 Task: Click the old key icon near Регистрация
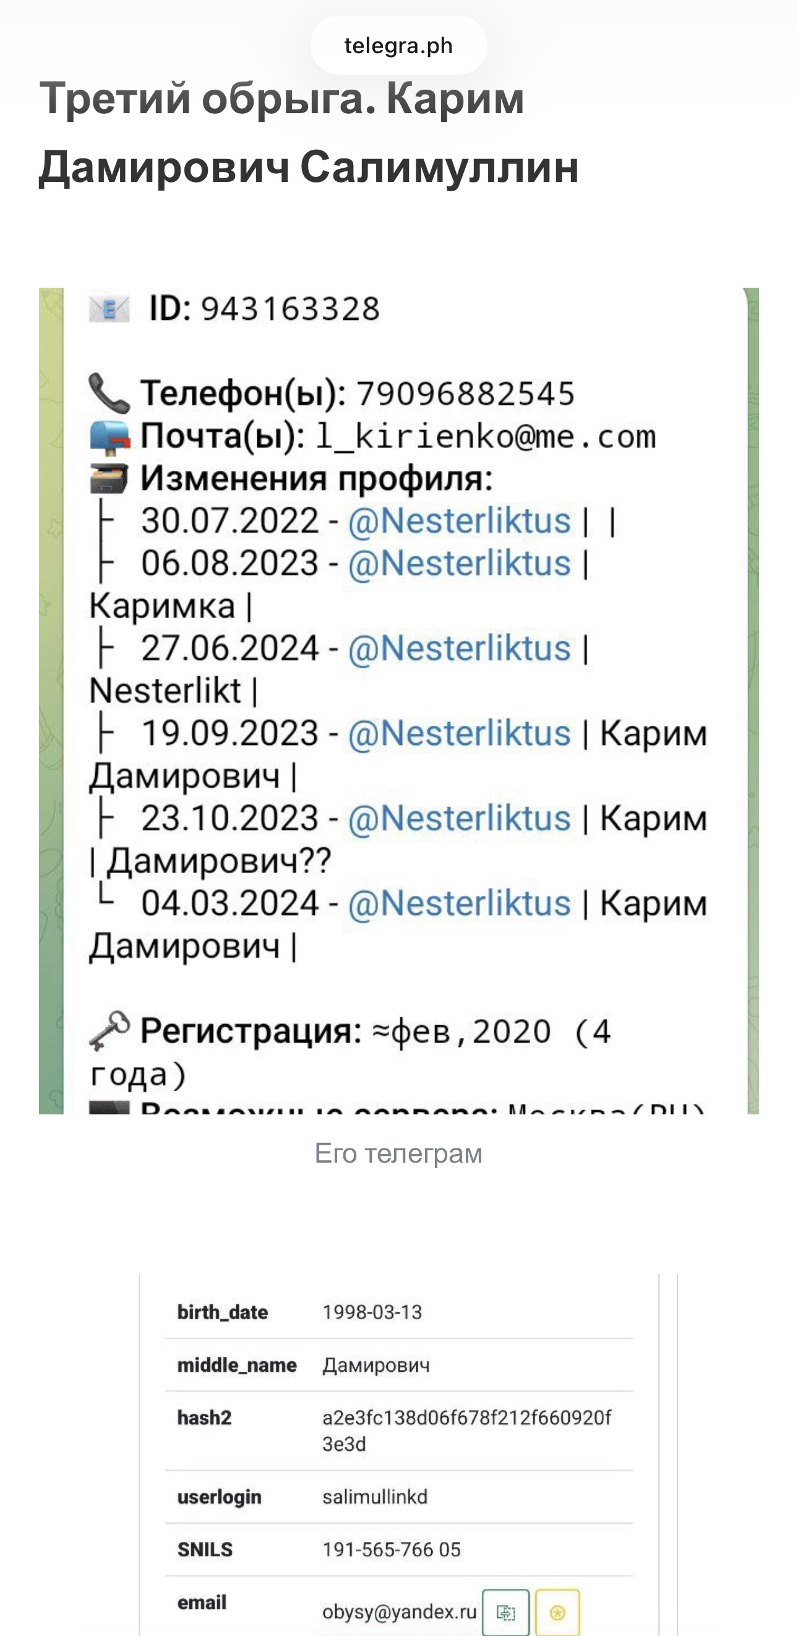click(109, 1030)
